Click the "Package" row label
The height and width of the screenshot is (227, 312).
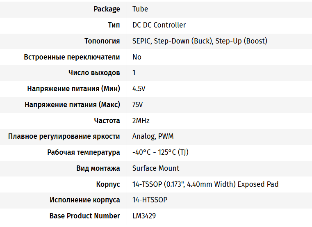(107, 9)
